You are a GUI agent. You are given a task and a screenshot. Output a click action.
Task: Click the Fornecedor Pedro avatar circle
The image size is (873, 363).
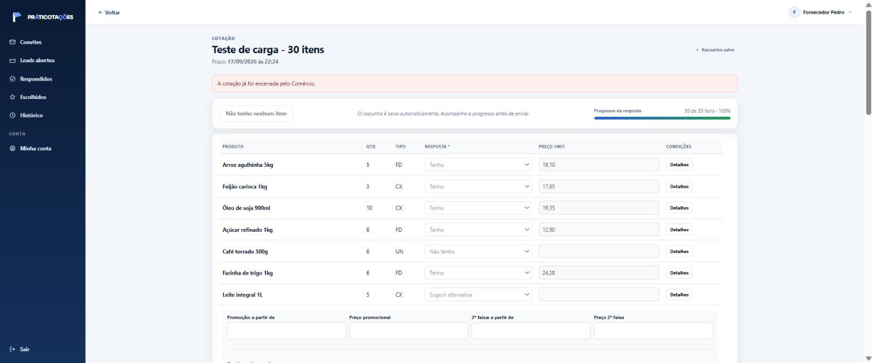point(794,12)
